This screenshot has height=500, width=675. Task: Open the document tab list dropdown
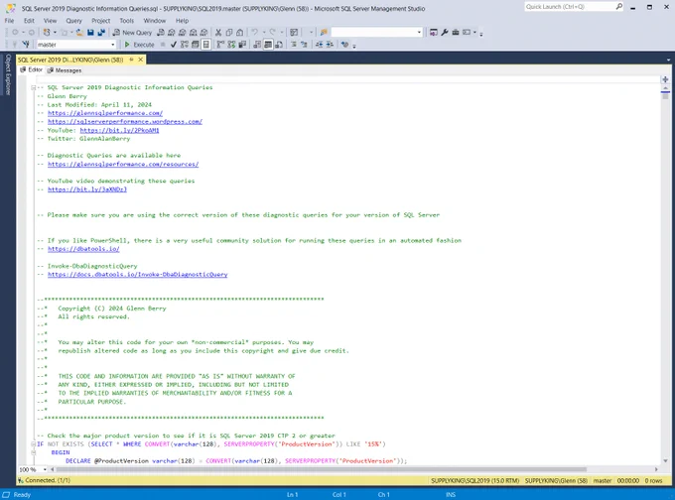click(x=668, y=60)
